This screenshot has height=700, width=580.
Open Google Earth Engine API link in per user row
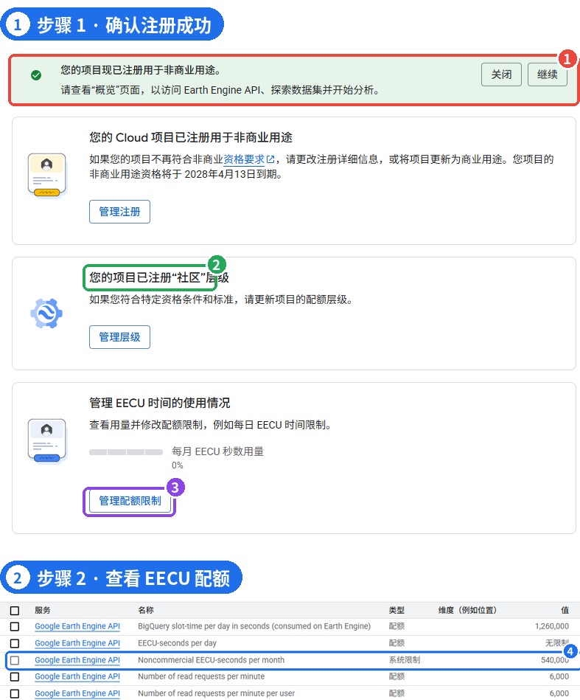pyautogui.click(x=77, y=694)
